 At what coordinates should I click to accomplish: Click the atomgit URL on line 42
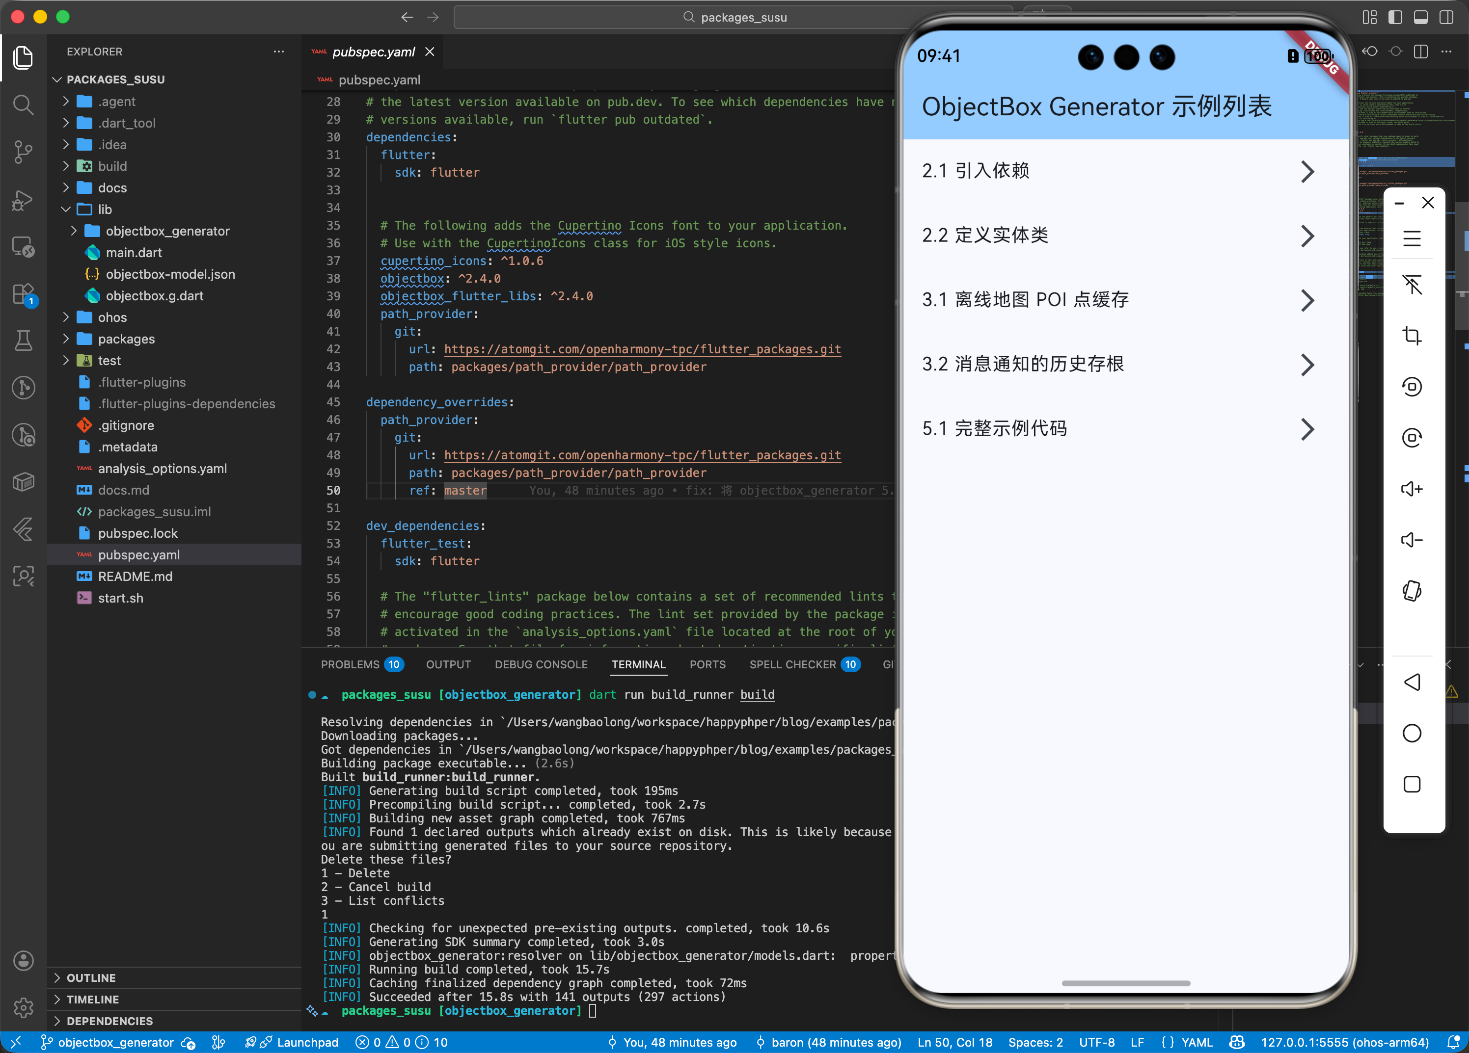pos(642,349)
